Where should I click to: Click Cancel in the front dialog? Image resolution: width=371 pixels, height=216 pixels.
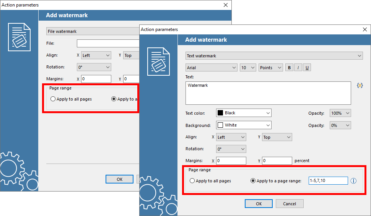(x=290, y=204)
